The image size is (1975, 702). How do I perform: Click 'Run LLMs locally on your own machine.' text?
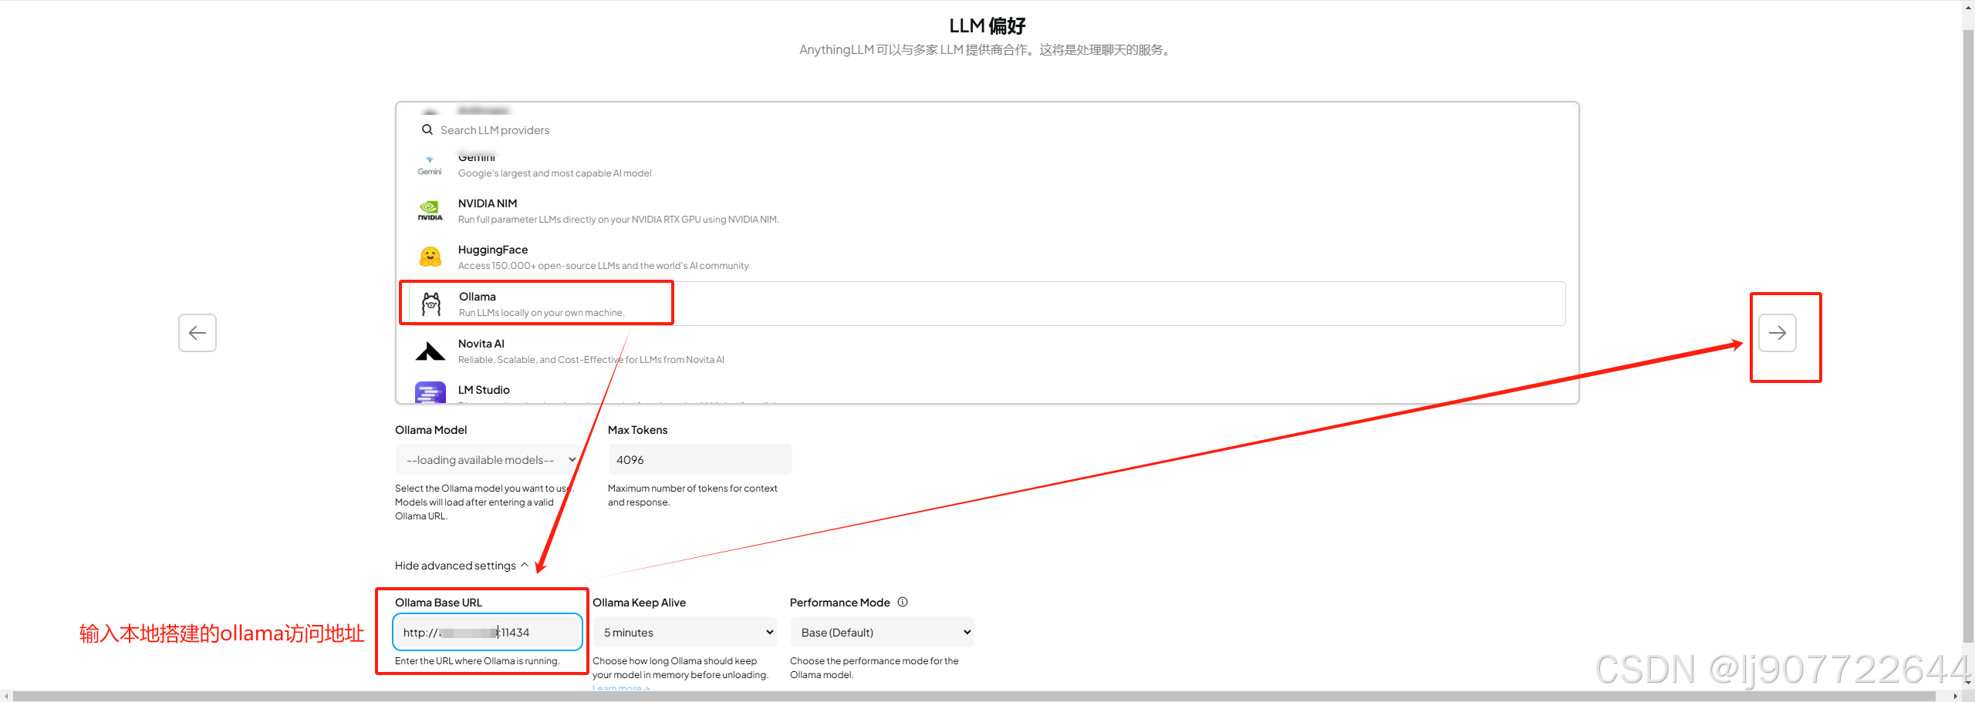pos(542,313)
